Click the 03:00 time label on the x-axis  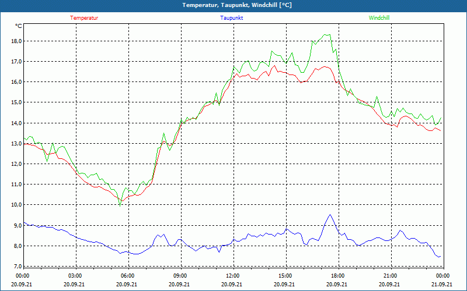(75, 276)
